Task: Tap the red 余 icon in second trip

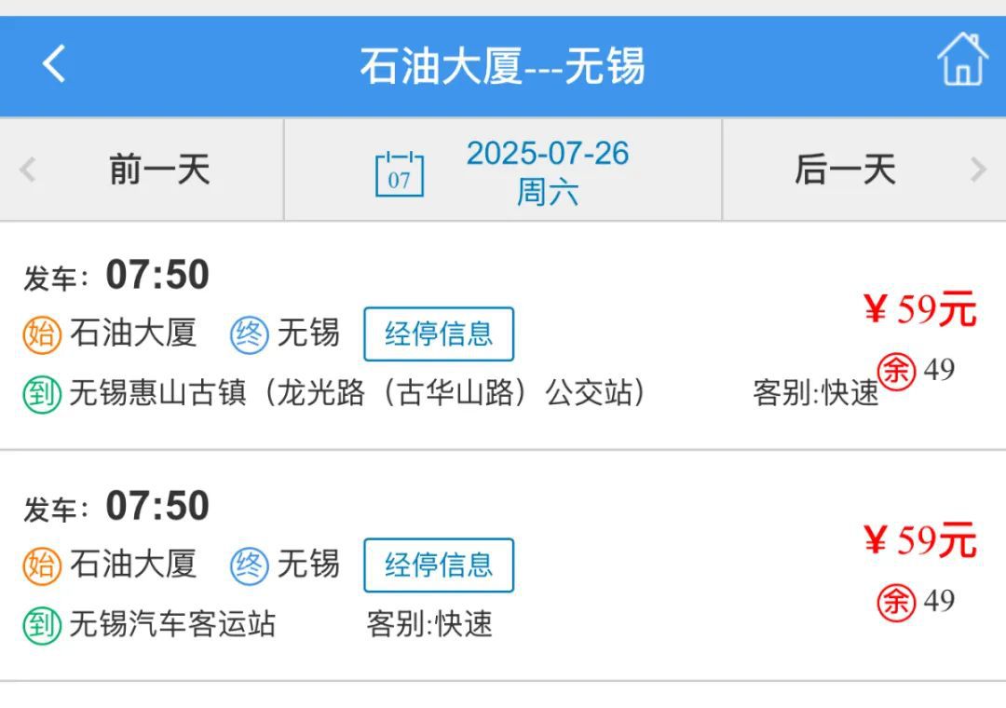Action: [x=896, y=602]
